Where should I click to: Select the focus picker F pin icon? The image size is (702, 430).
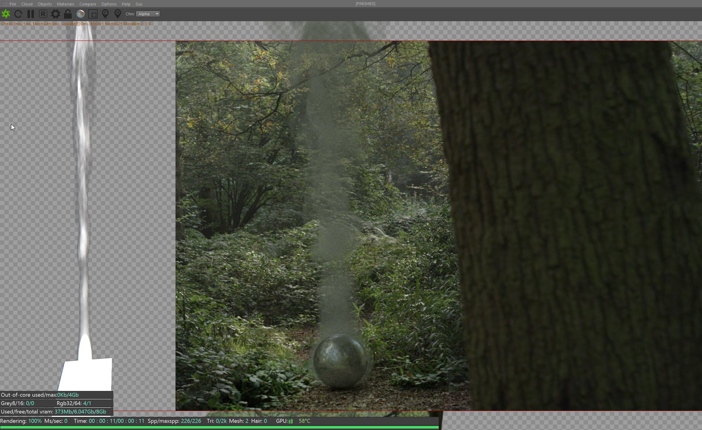click(x=105, y=14)
